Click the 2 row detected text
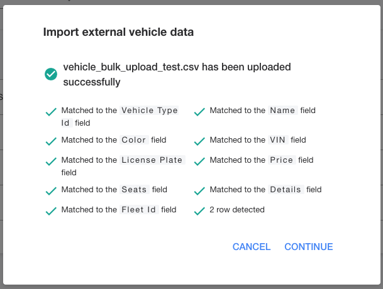This screenshot has height=289, width=383. tap(237, 210)
